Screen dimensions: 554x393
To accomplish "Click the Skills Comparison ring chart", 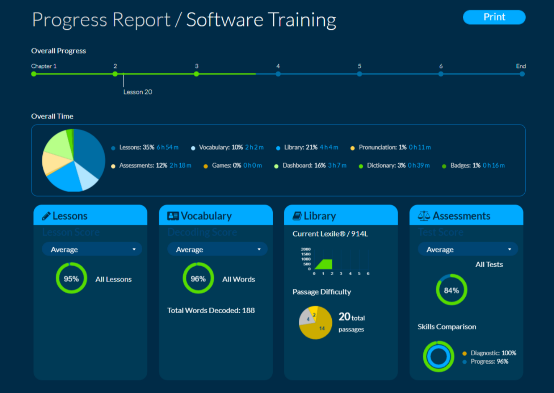I will [x=439, y=357].
